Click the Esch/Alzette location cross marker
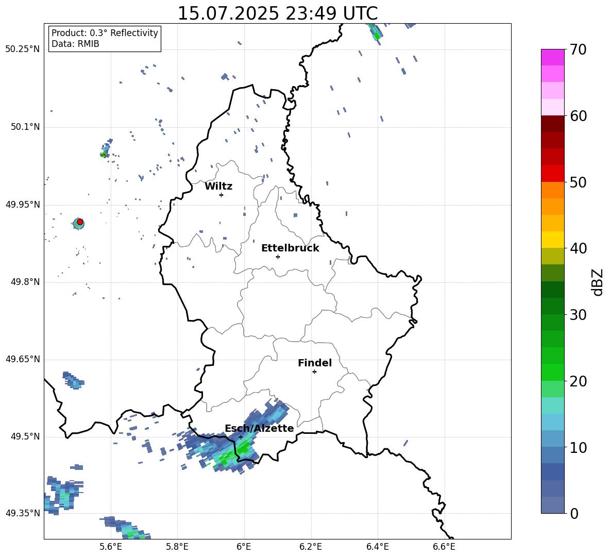 pyautogui.click(x=241, y=437)
